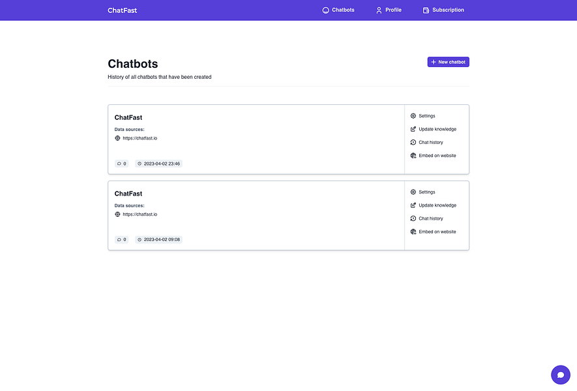This screenshot has width=577, height=391.
Task: Click the globe icon beside https://chatfast.io
Action: [x=118, y=138]
